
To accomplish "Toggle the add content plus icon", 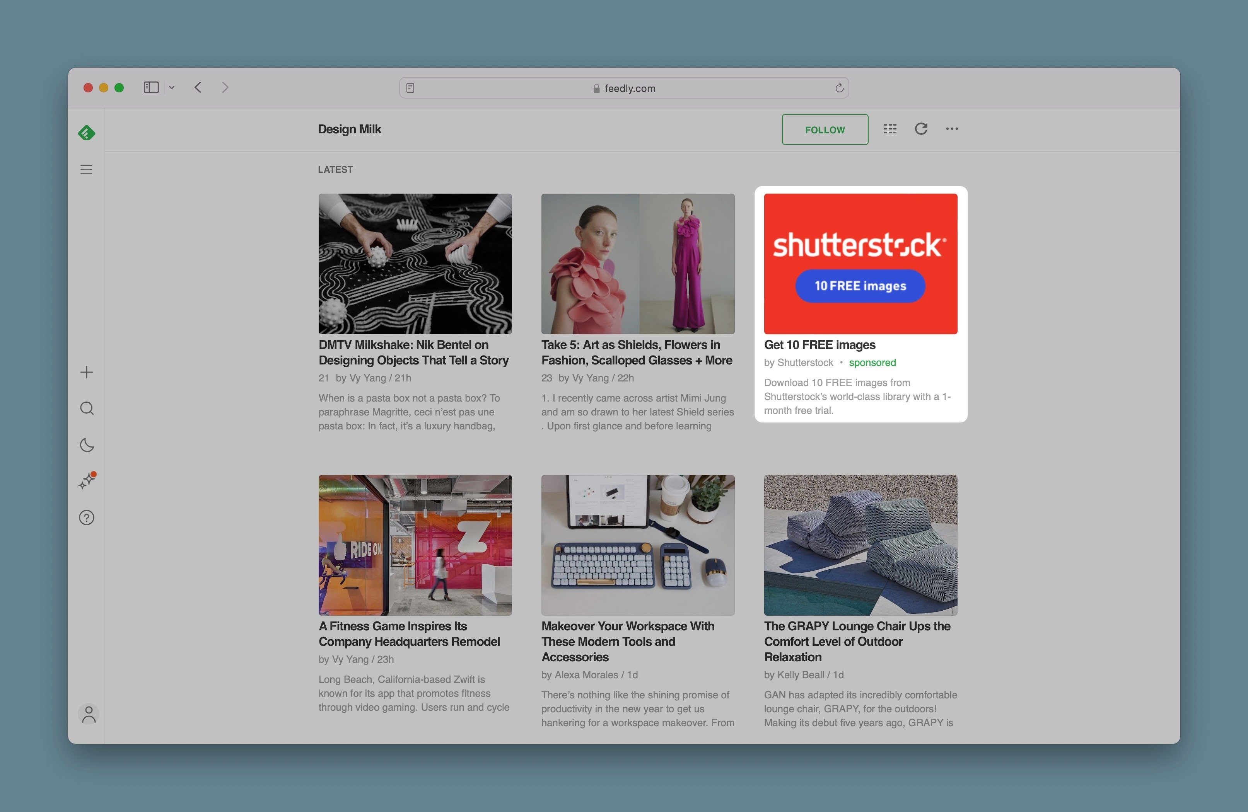I will point(87,372).
